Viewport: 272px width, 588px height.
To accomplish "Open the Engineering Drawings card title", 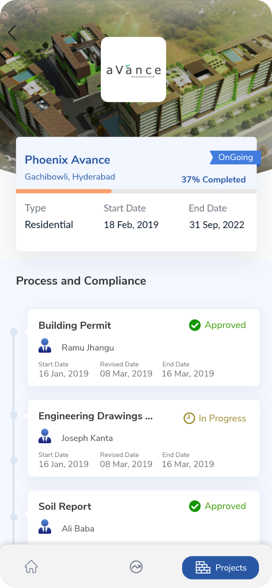I will click(x=96, y=416).
